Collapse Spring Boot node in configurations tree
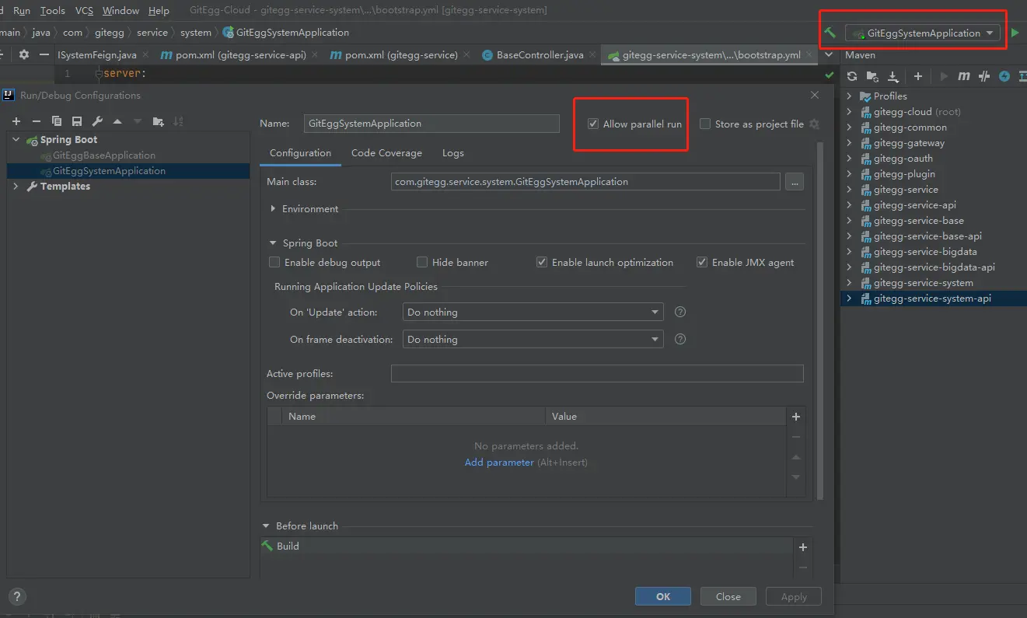 click(16, 140)
